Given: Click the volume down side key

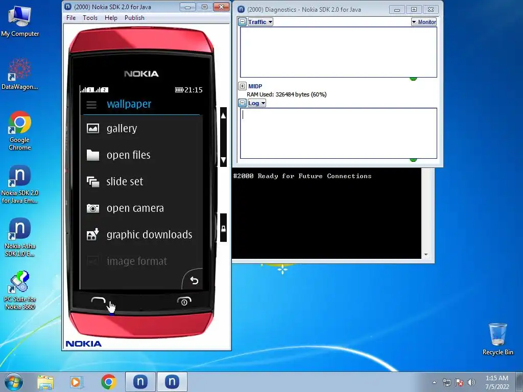Looking at the screenshot, I should point(223,160).
